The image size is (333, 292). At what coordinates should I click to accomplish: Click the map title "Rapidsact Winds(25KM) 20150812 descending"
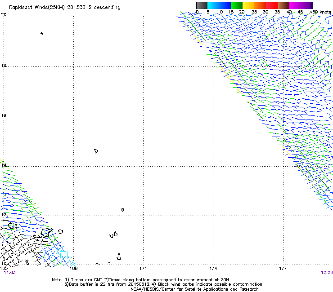[64, 8]
